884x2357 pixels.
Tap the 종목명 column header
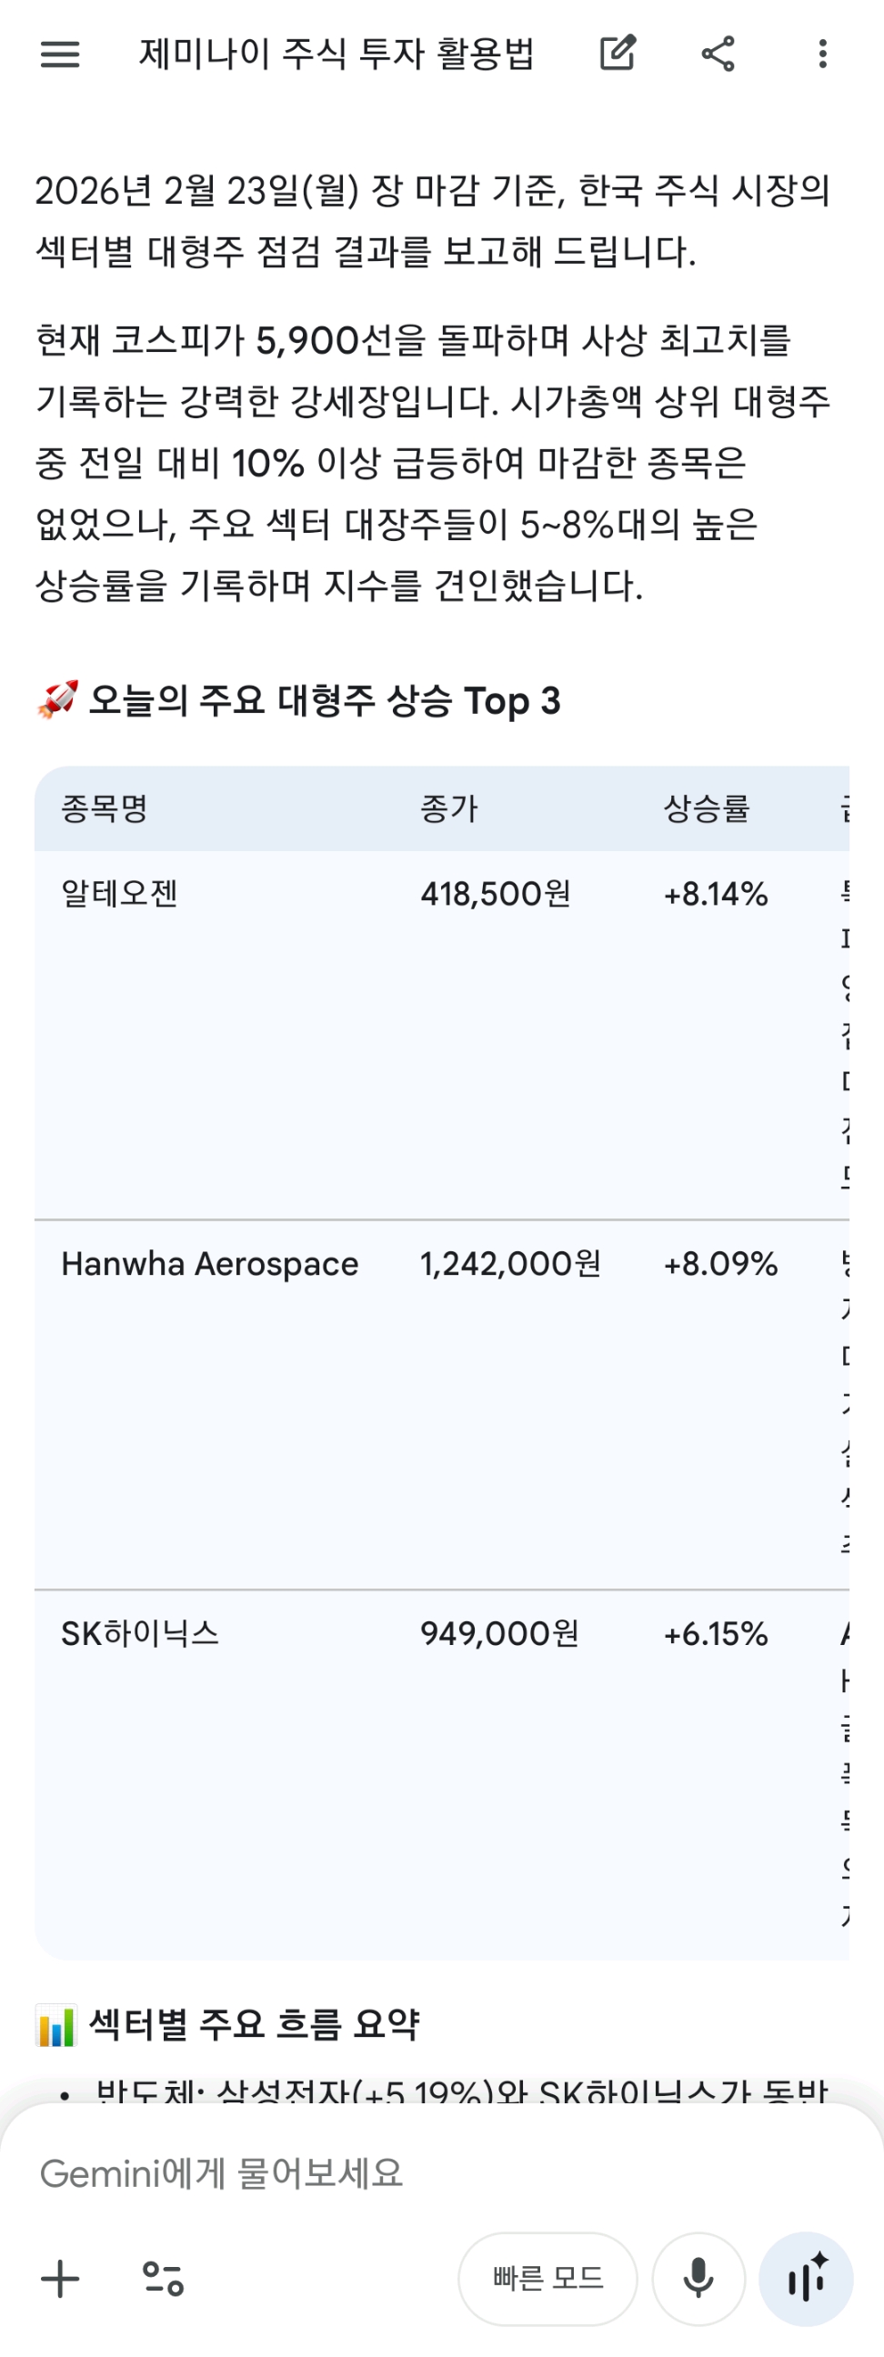[105, 808]
